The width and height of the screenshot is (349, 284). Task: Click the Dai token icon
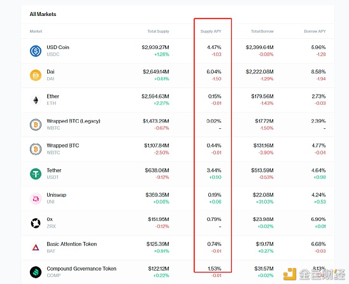pyautogui.click(x=36, y=75)
